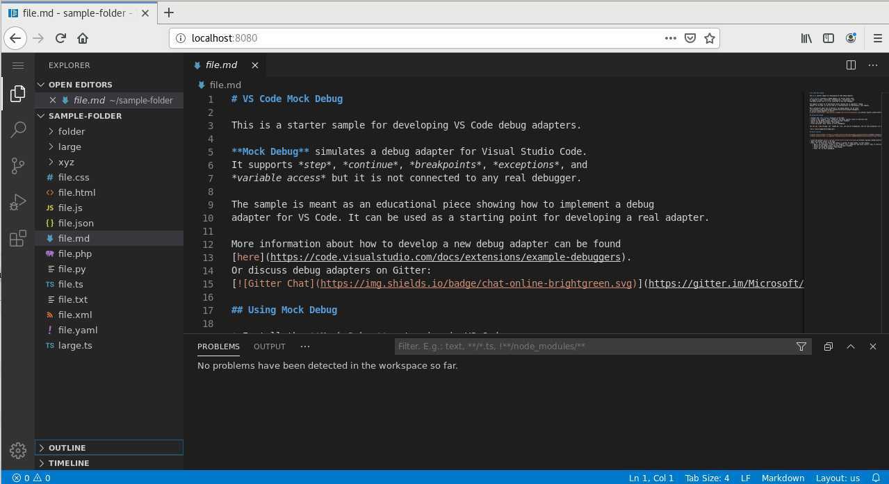Expand the TIMELINE section

[x=68, y=463]
